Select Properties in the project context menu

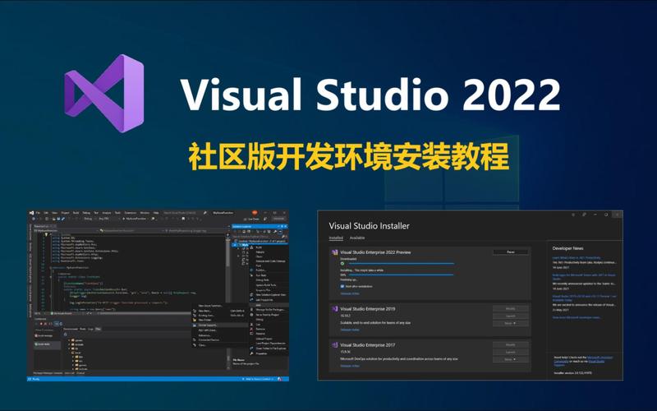[269, 353]
